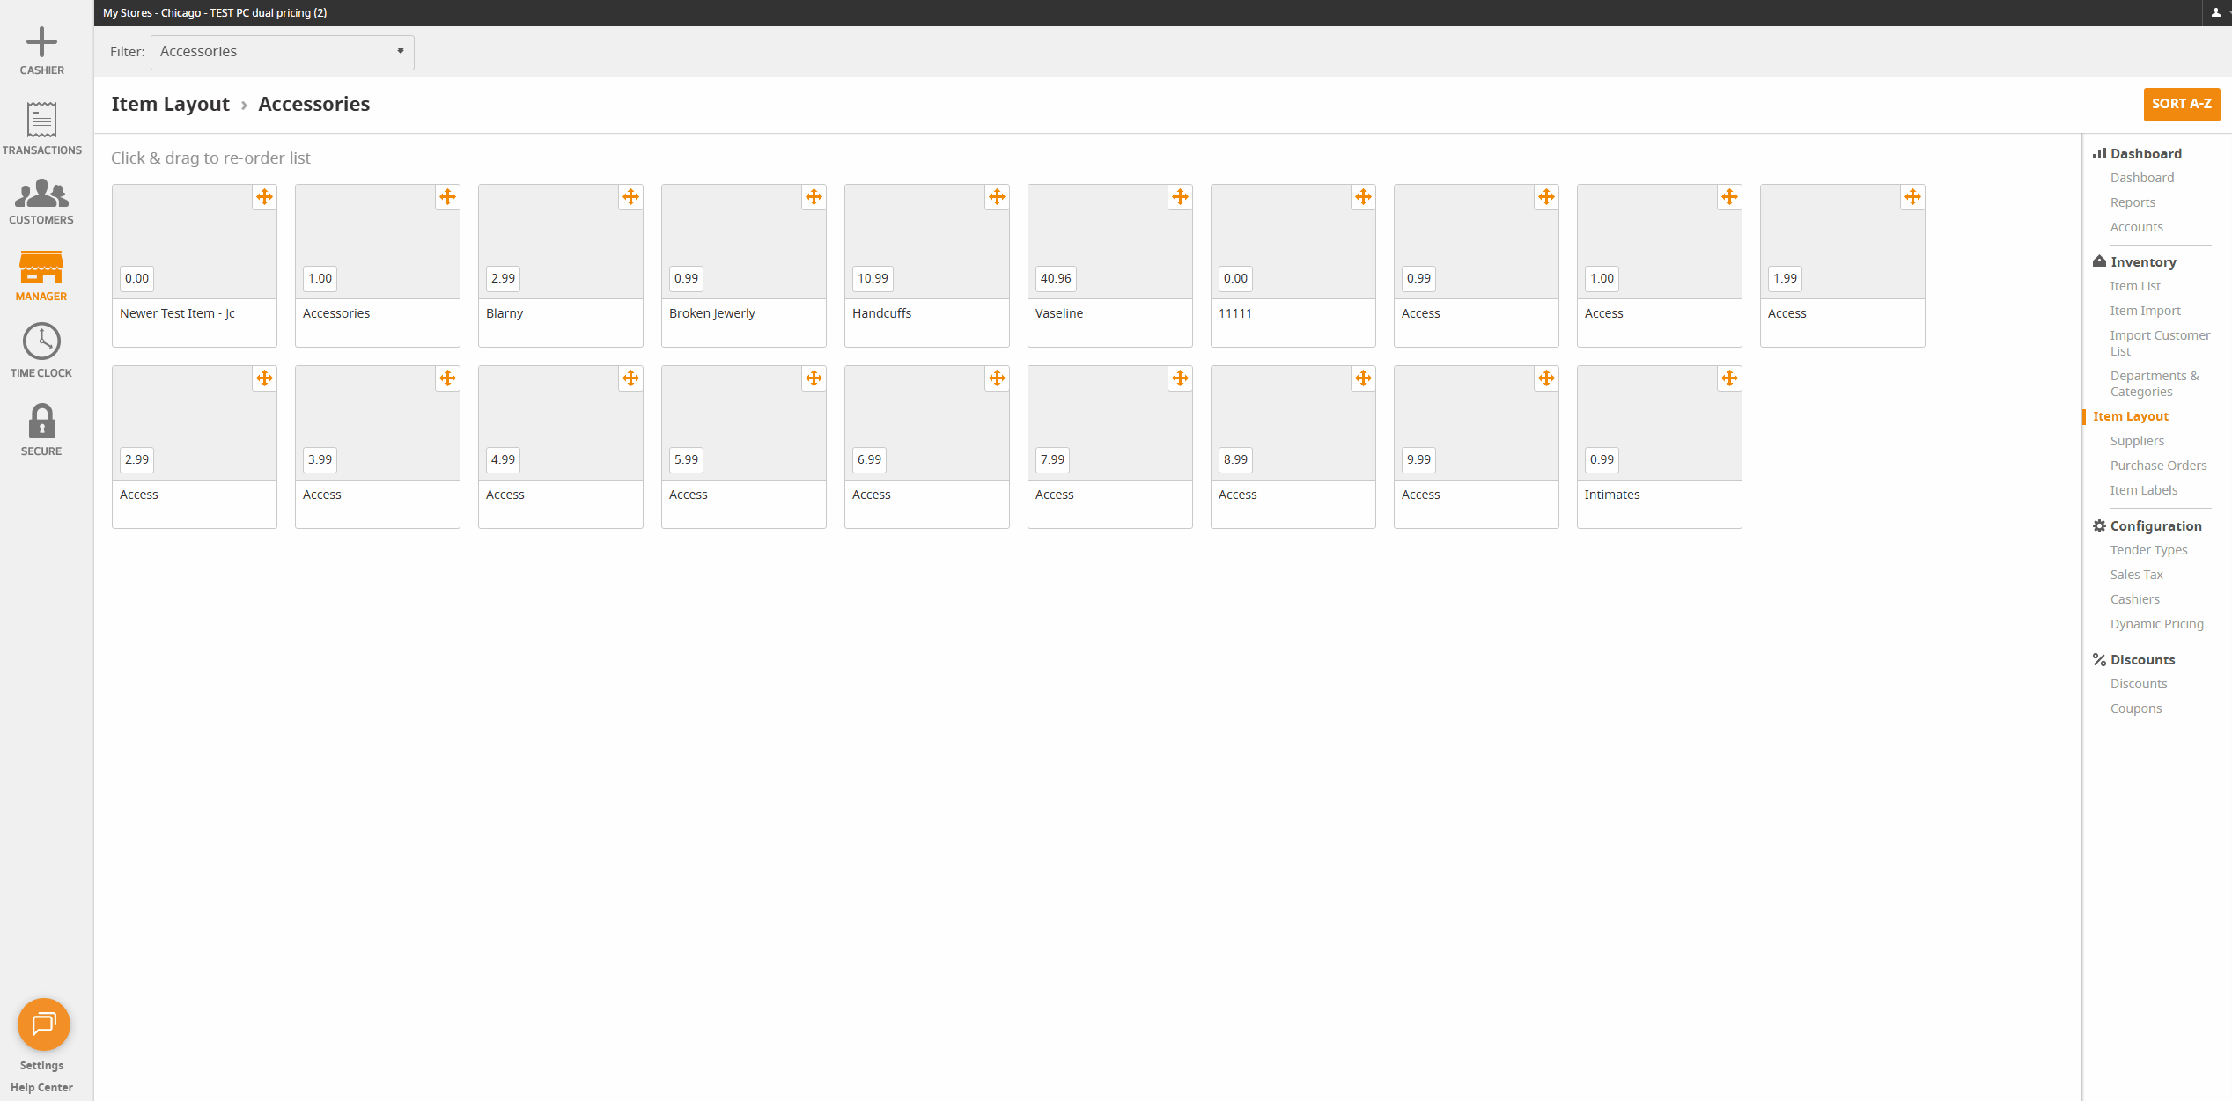Click the Time Clock icon
Viewport: 2232px width, 1101px height.
[x=41, y=341]
